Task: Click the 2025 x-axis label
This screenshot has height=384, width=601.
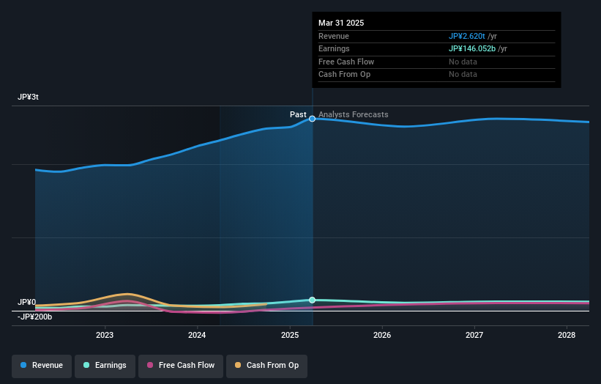Action: pyautogui.click(x=290, y=336)
